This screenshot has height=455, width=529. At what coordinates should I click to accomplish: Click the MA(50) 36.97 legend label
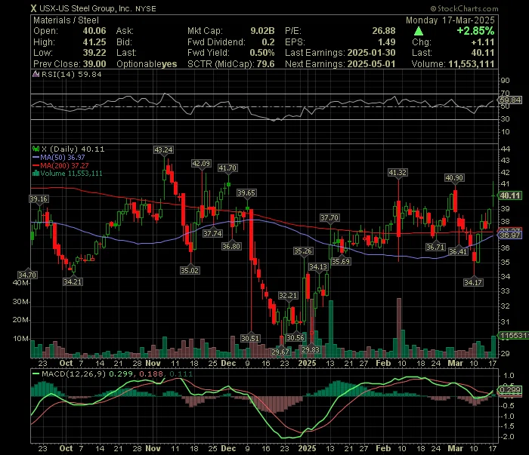pyautogui.click(x=63, y=157)
